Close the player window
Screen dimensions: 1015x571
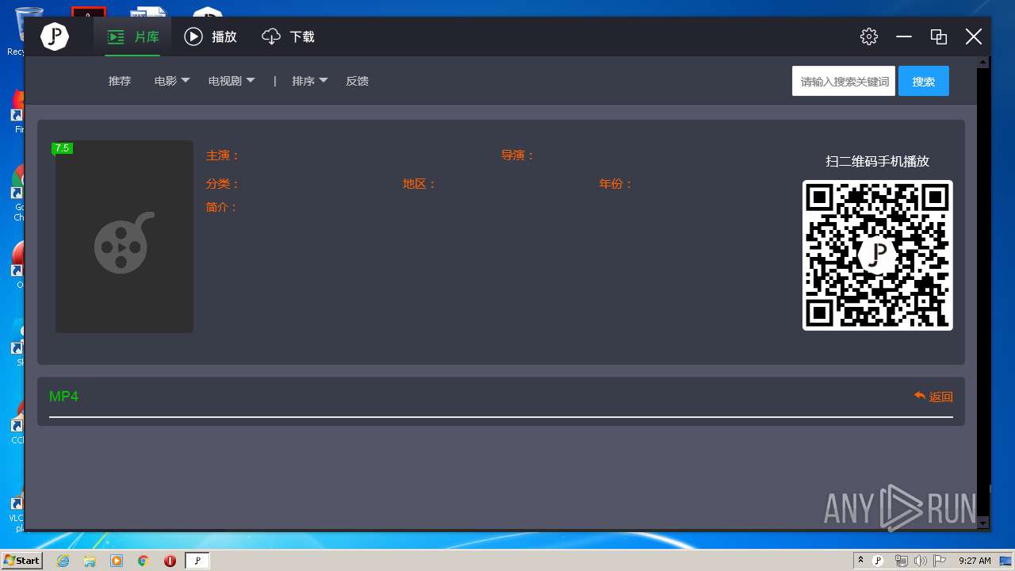(x=974, y=36)
